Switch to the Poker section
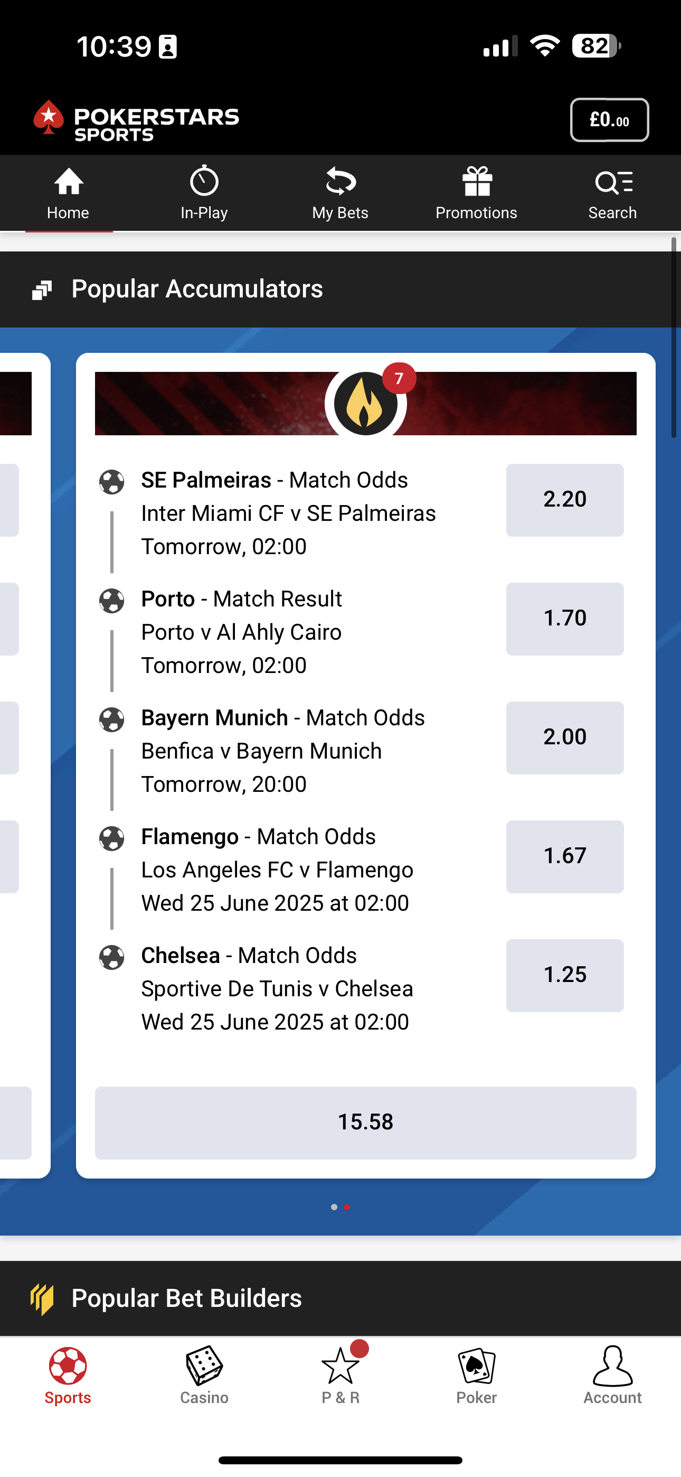 coord(476,1375)
